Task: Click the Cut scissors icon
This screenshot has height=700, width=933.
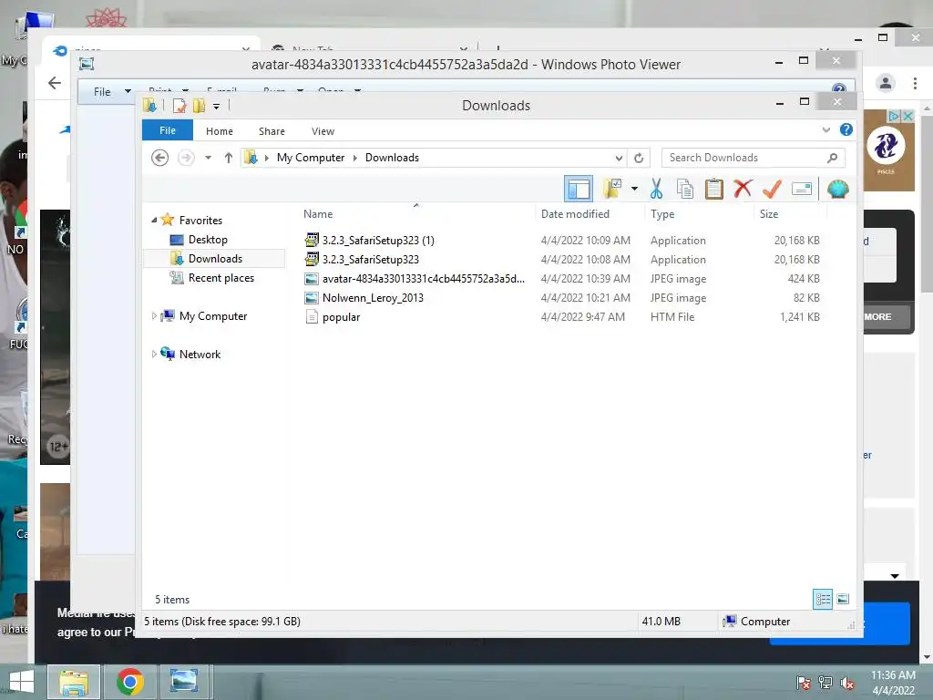Action: [656, 190]
